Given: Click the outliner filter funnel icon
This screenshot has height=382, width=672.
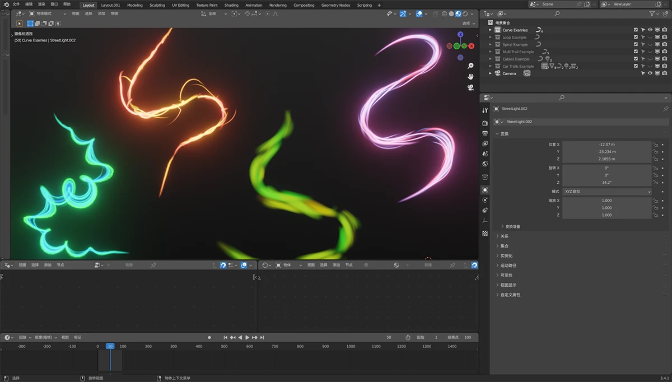Looking at the screenshot, I should pyautogui.click(x=653, y=14).
